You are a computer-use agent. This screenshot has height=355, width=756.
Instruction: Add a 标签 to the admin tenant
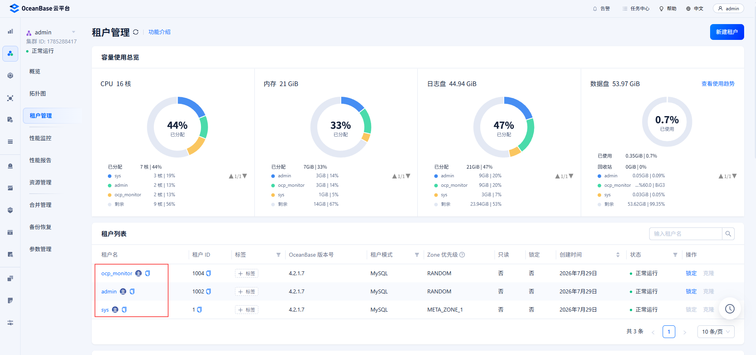(246, 291)
